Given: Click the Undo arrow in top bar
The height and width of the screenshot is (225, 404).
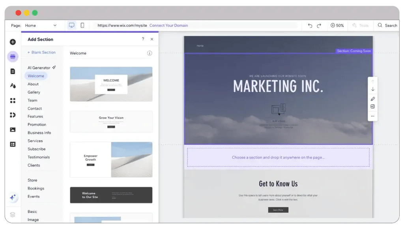Looking at the screenshot, I should point(310,25).
